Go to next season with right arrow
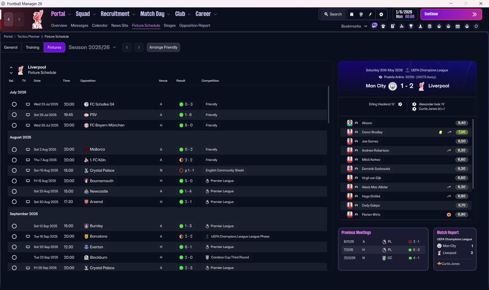489x290 pixels. [139, 47]
